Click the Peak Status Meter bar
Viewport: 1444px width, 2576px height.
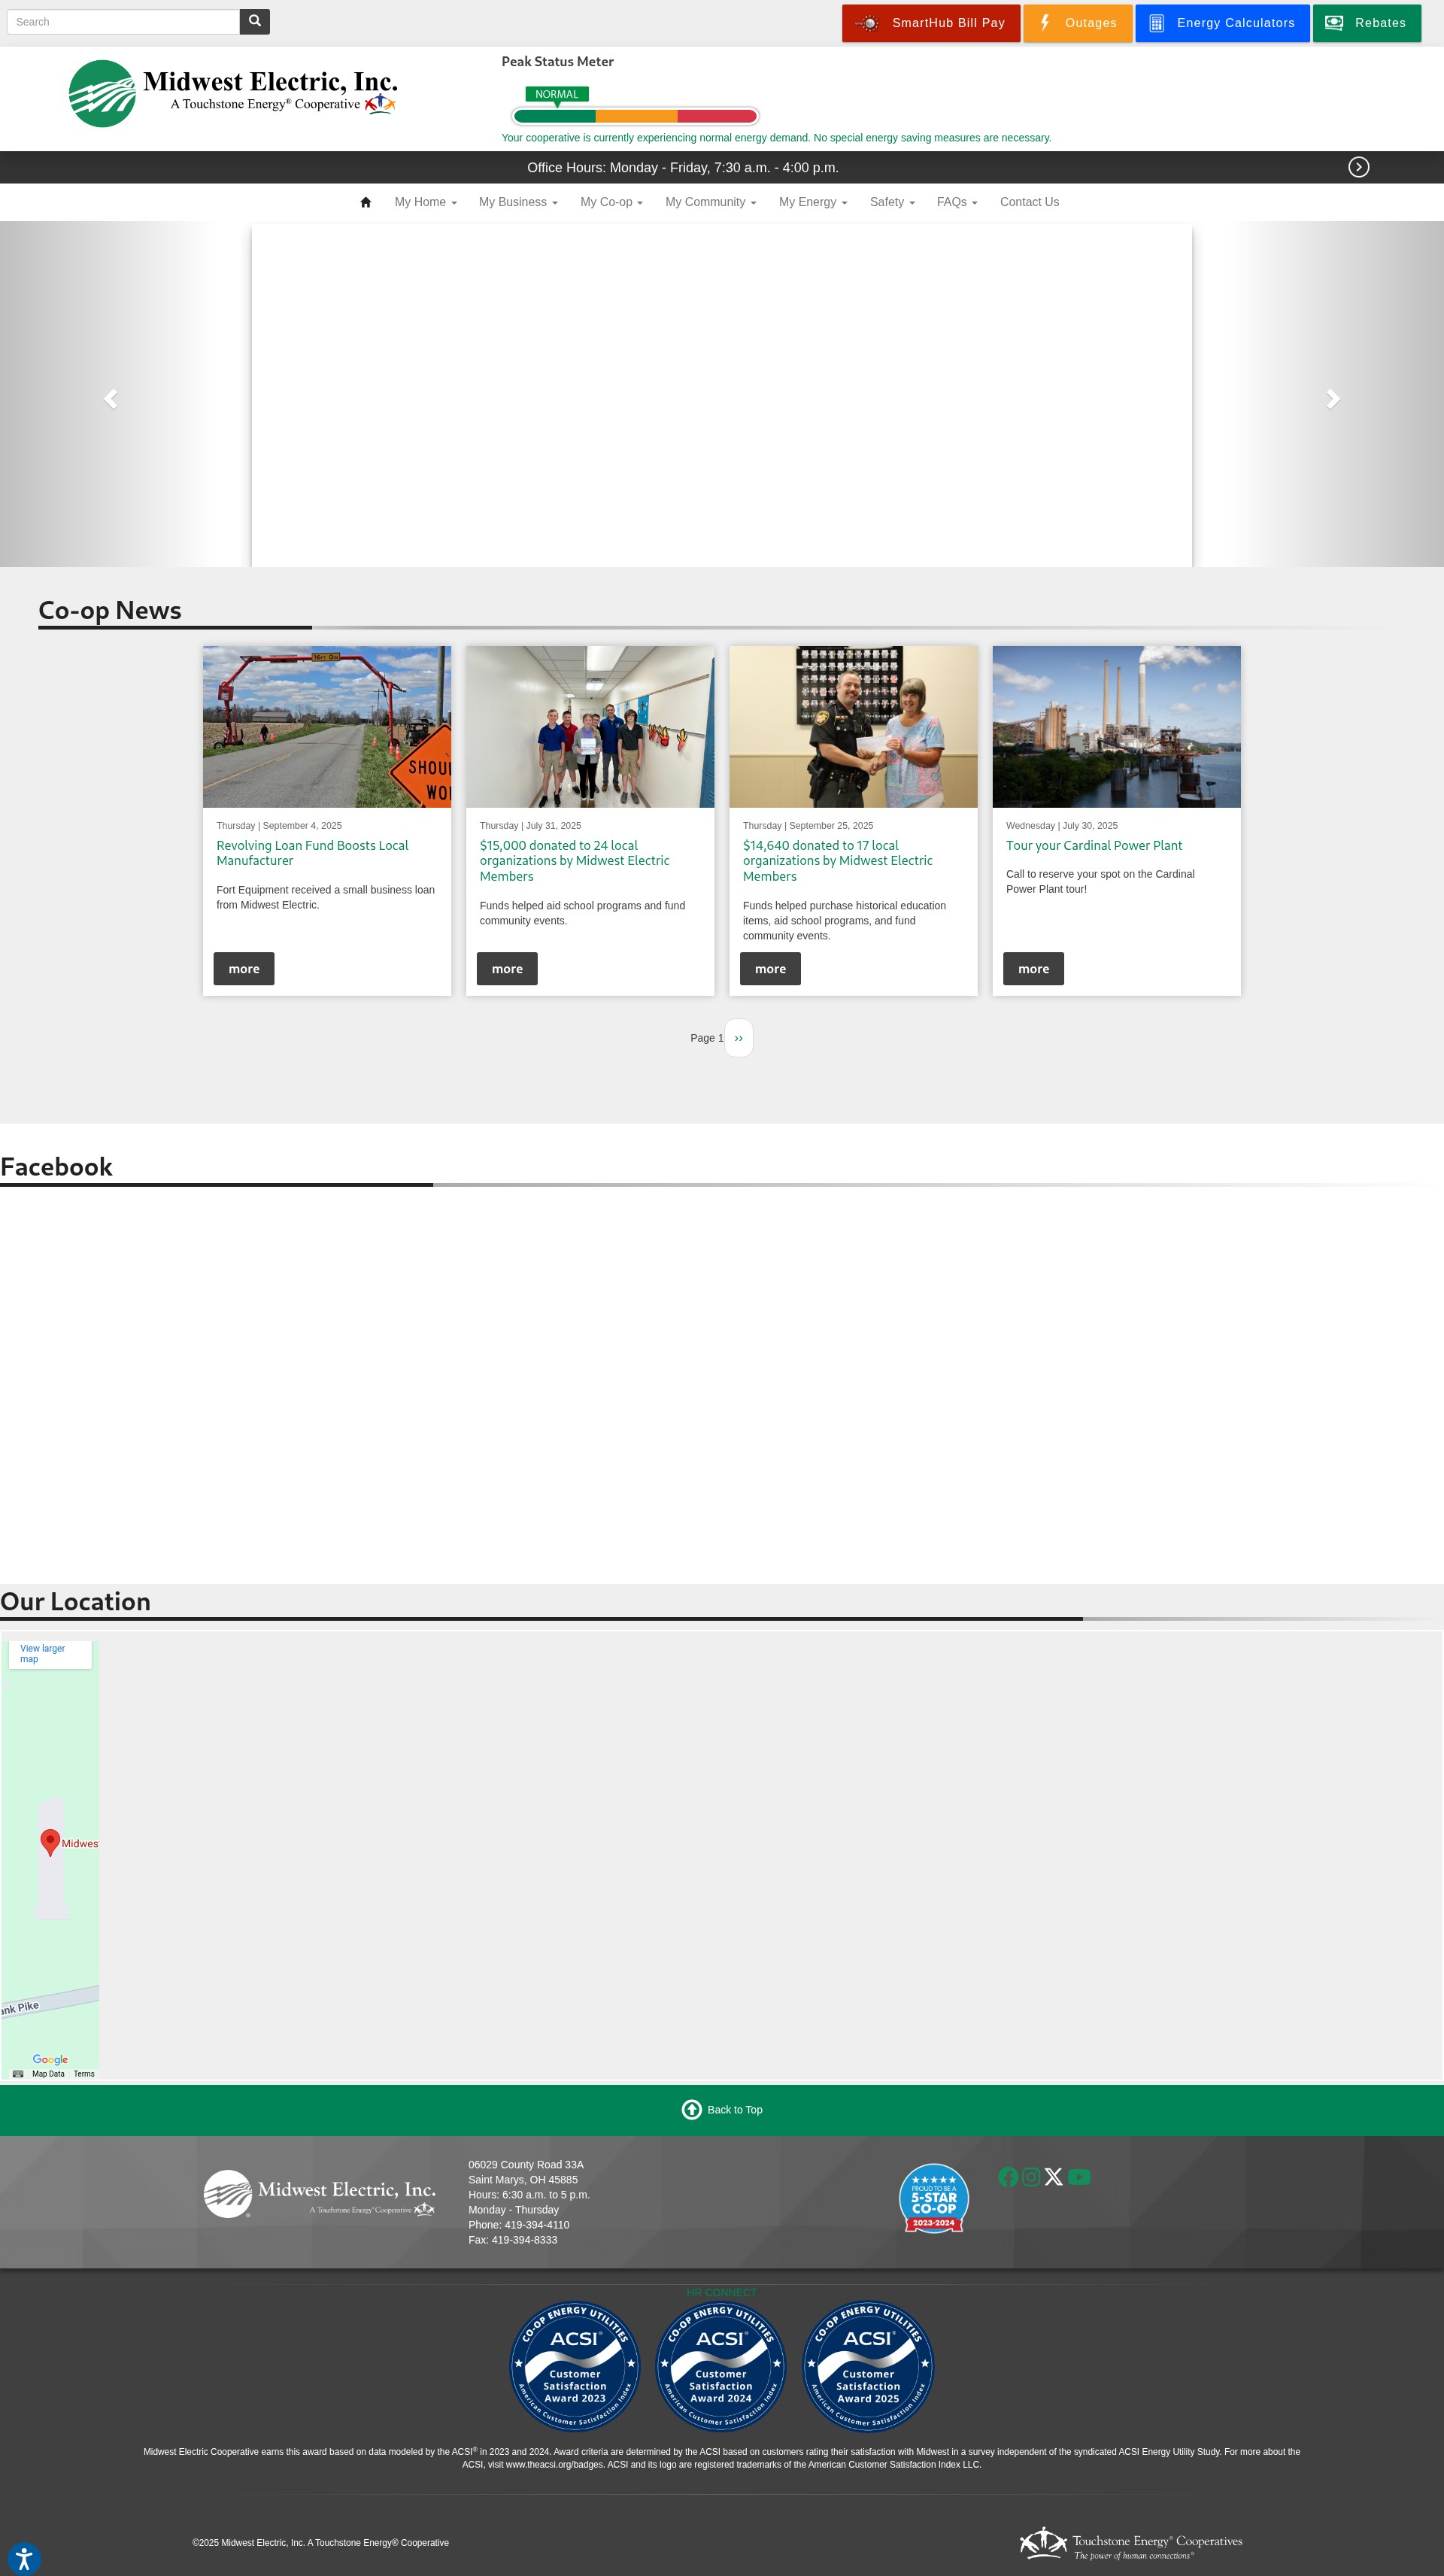click(x=636, y=116)
